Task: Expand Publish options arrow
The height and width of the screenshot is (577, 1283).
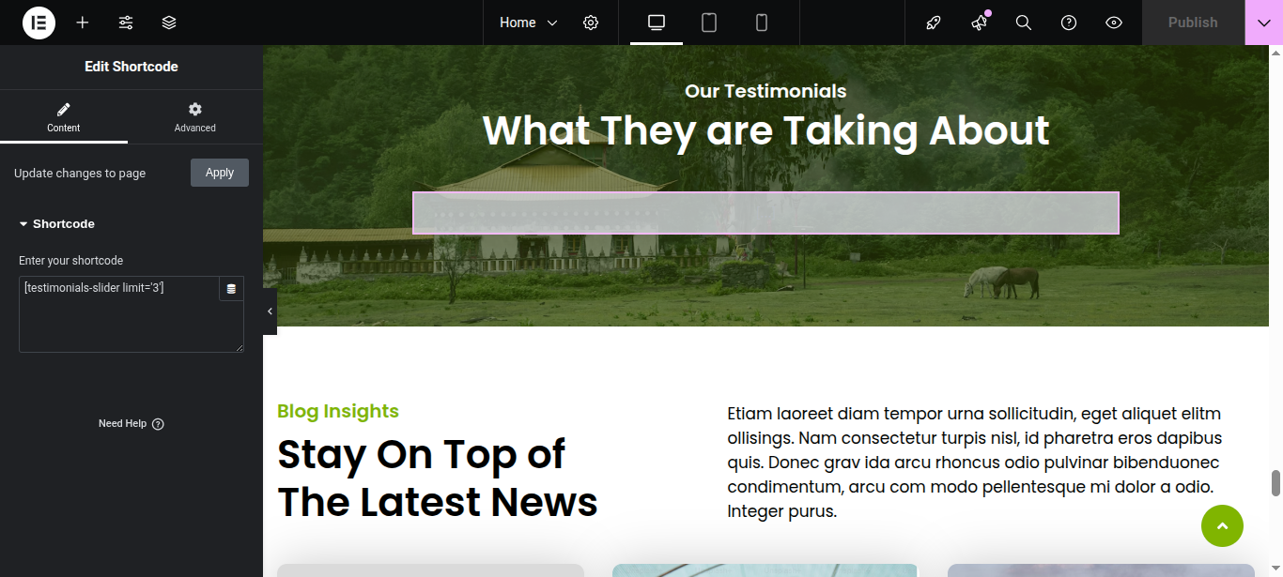Action: (x=1264, y=23)
